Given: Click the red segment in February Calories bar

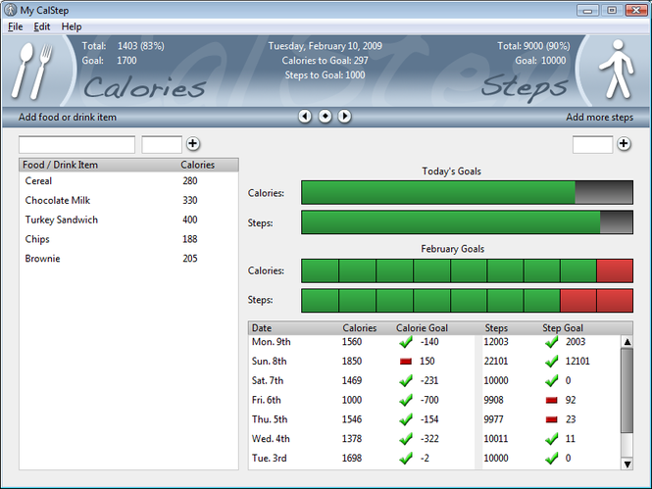Looking at the screenshot, I should pos(615,270).
